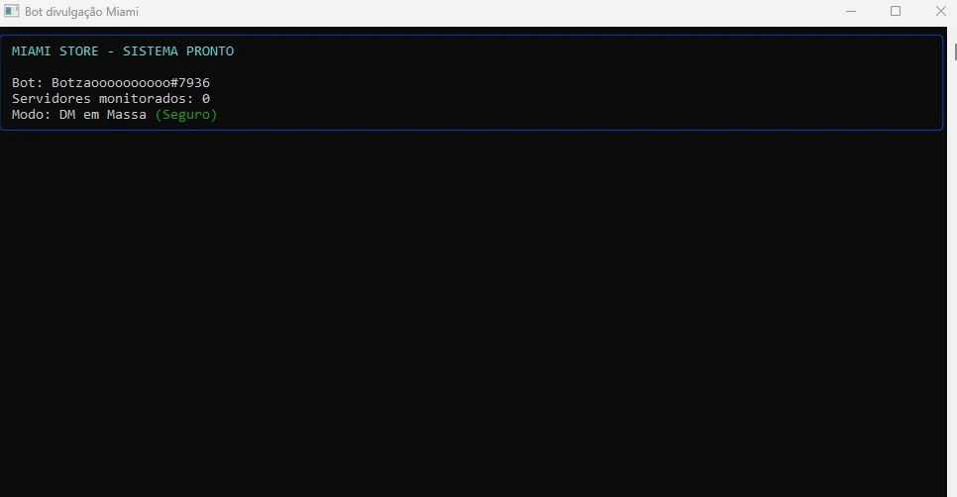Click the green (Seguro) indicator
This screenshot has height=497, width=957.
point(186,115)
